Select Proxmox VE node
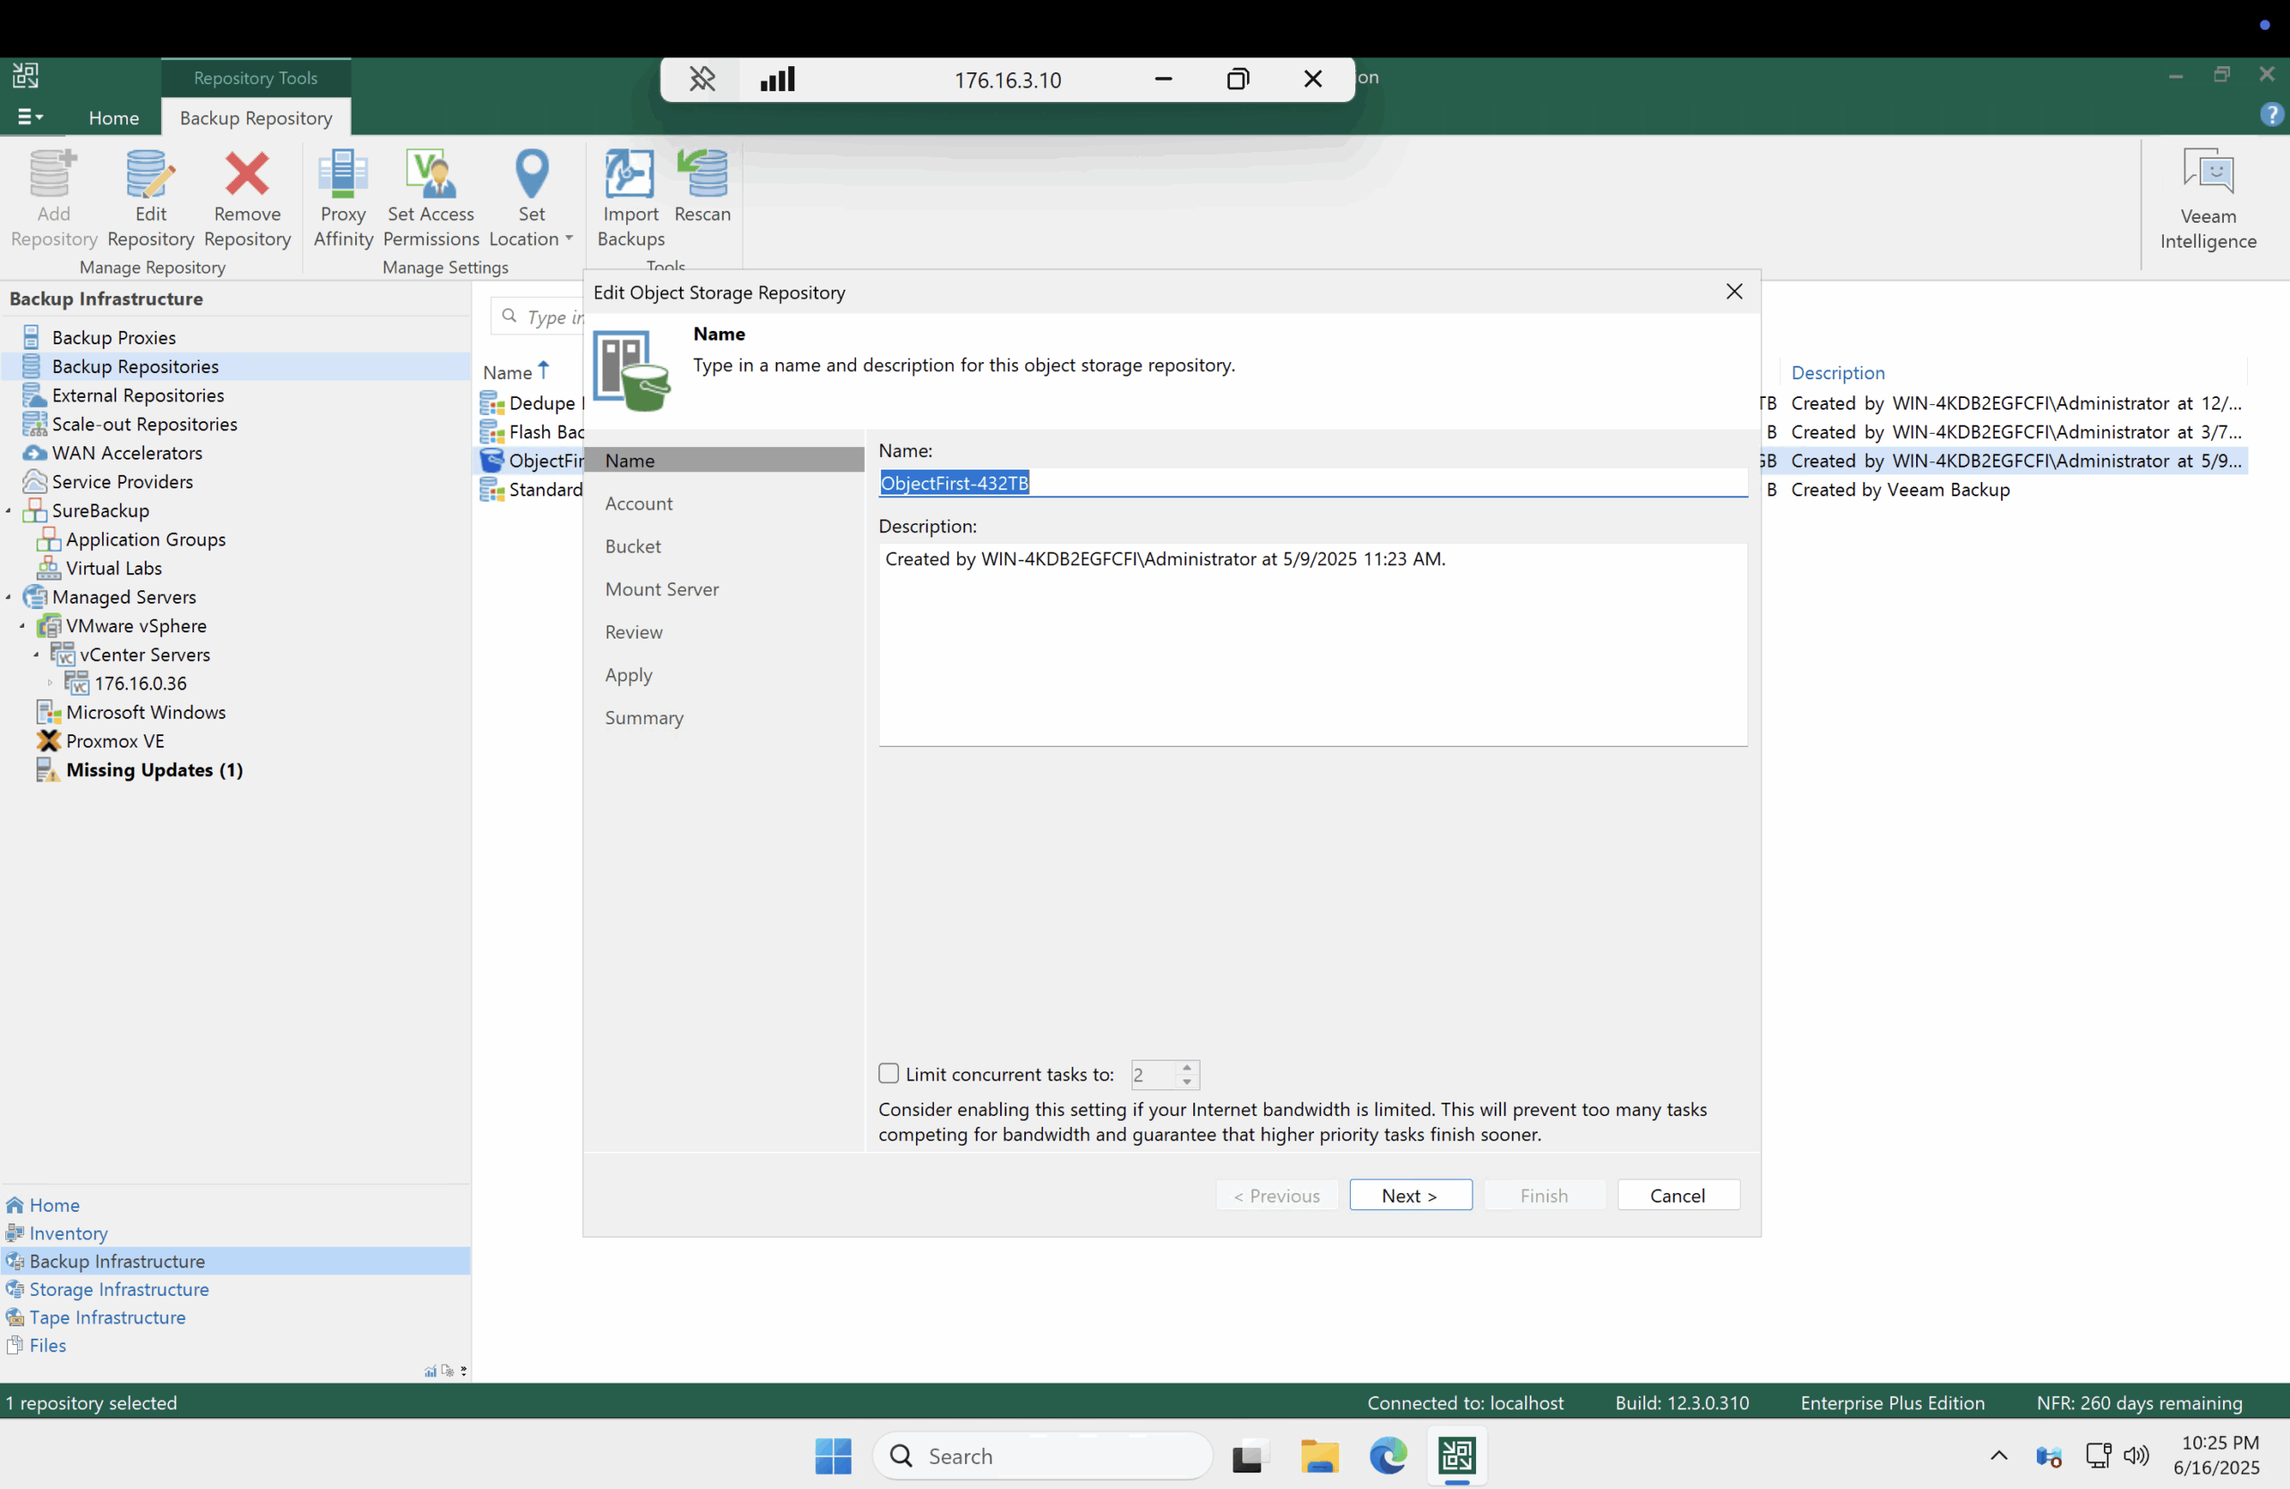 [x=114, y=740]
